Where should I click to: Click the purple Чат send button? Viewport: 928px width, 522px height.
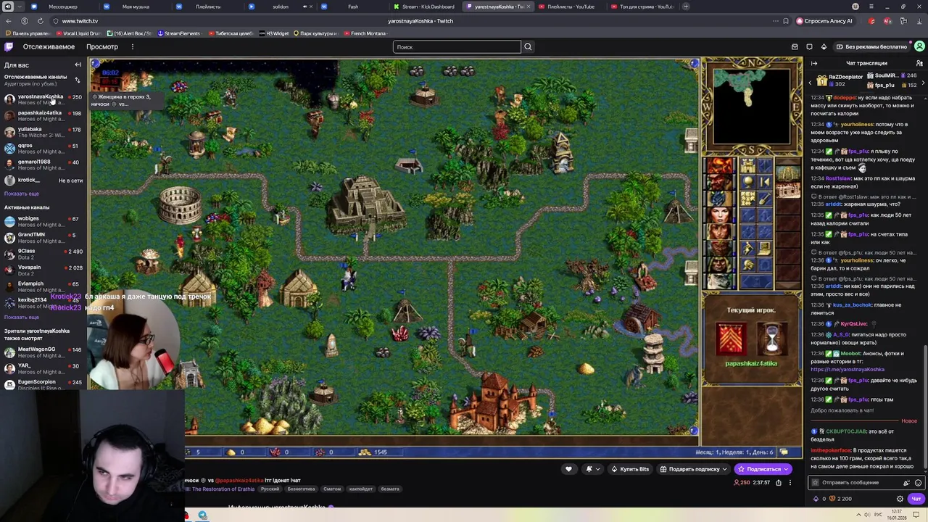point(916,499)
